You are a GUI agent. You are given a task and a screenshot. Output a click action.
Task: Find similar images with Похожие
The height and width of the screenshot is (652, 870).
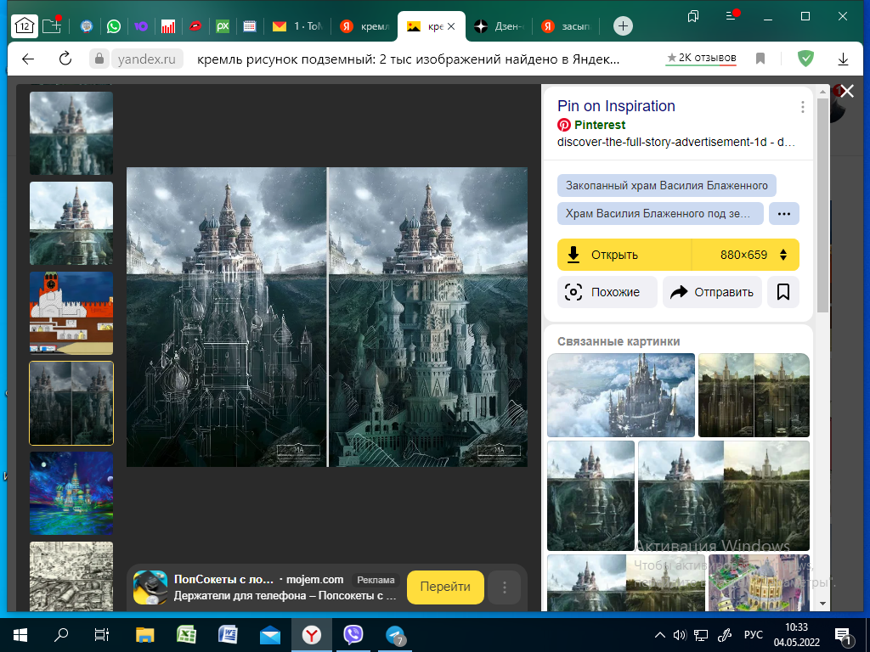pyautogui.click(x=607, y=292)
